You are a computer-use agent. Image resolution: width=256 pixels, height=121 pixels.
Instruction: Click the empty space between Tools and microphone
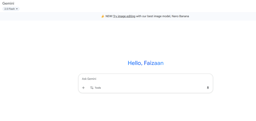pos(153,88)
